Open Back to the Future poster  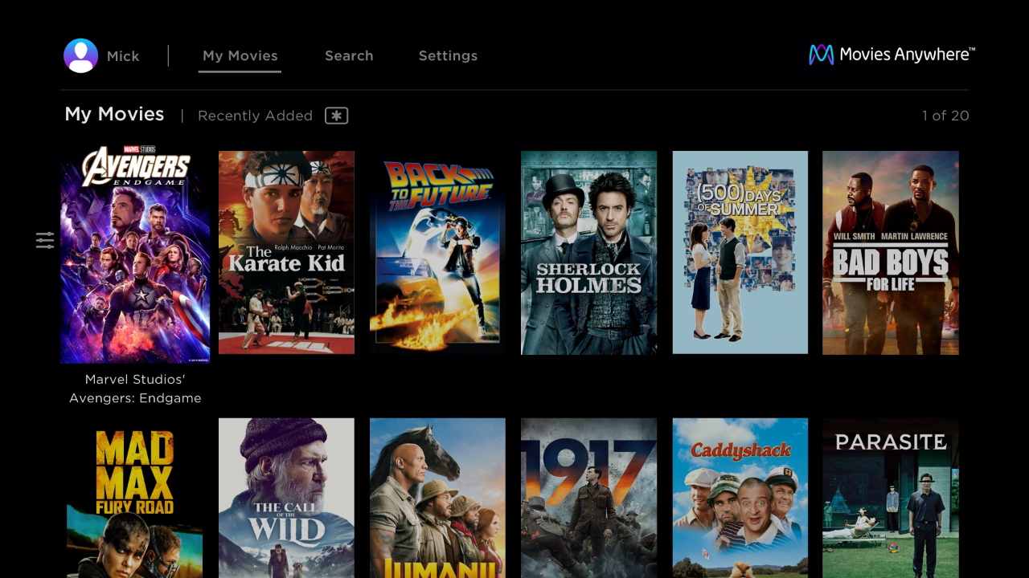click(437, 252)
